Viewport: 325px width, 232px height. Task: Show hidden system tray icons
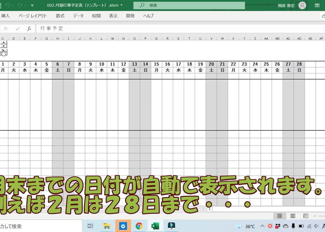pyautogui.click(x=262, y=226)
